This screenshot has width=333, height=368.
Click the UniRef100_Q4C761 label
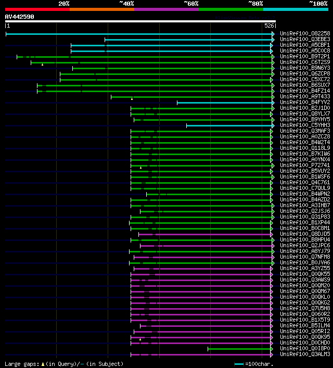pyautogui.click(x=305, y=182)
